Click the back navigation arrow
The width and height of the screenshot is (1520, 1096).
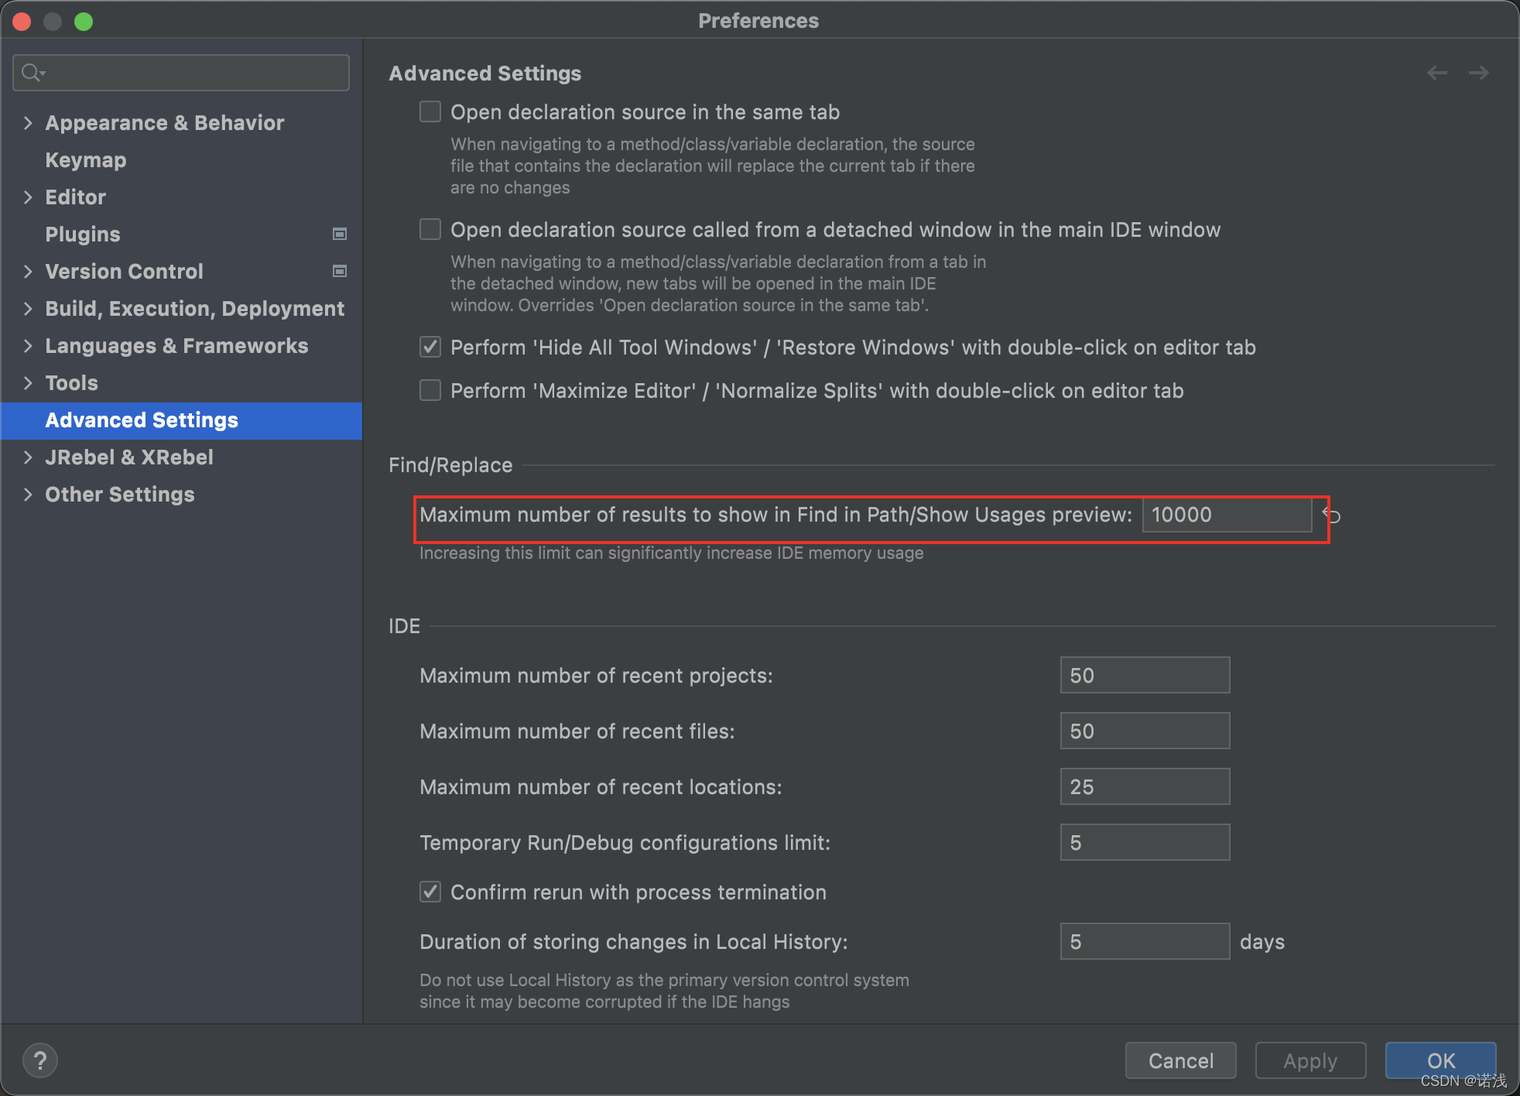click(1437, 72)
